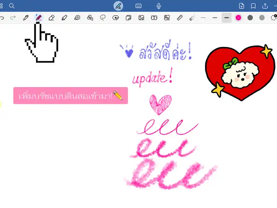Select the pink pencil tool

pos(39,18)
